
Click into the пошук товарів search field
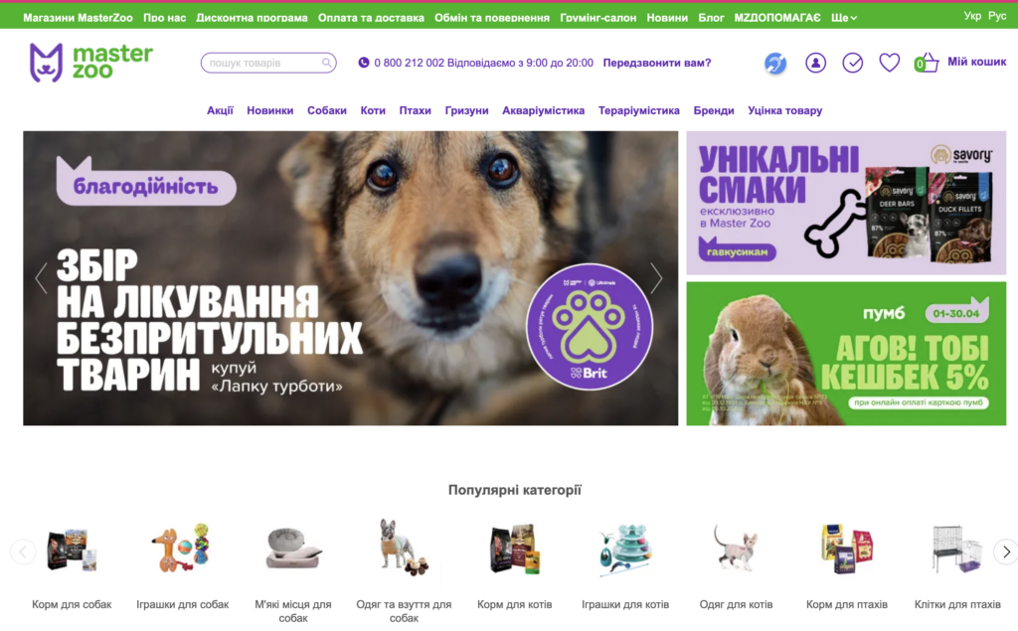[x=263, y=63]
